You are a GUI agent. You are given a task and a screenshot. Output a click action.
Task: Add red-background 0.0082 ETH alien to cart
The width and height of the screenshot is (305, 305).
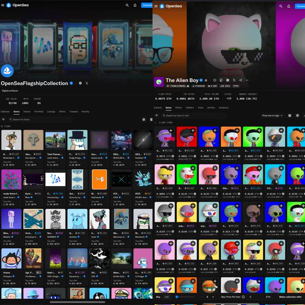click(x=193, y=131)
